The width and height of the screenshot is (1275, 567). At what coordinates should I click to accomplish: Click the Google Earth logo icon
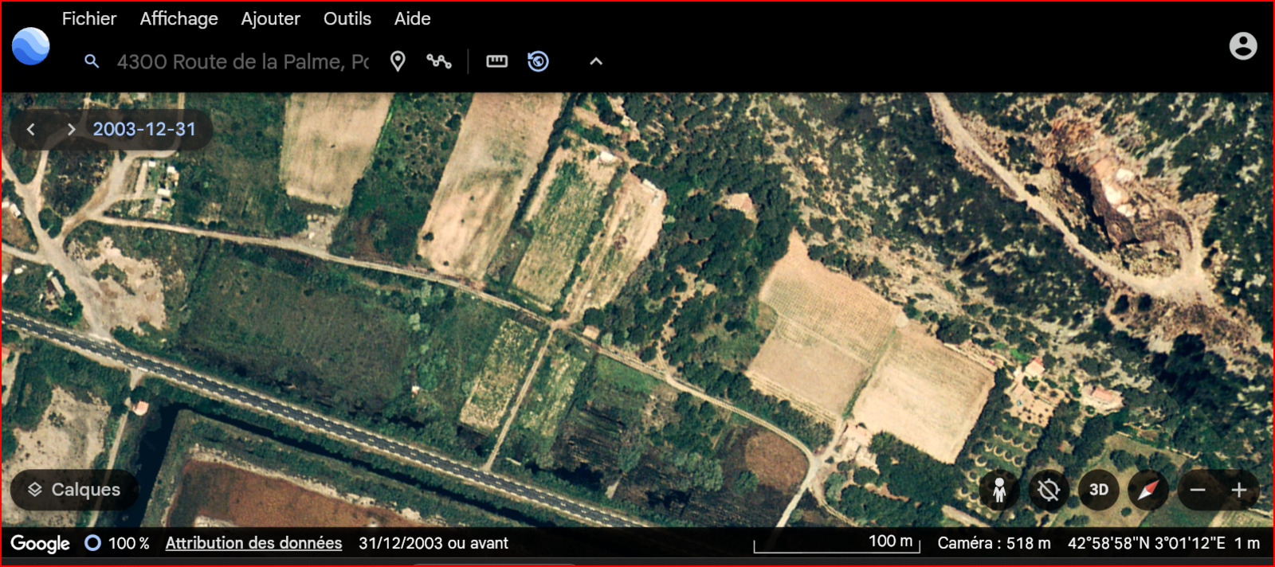pyautogui.click(x=31, y=46)
